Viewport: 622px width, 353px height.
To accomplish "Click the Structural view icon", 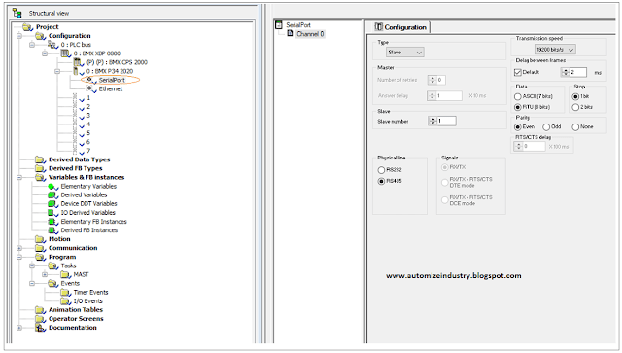I will point(17,13).
